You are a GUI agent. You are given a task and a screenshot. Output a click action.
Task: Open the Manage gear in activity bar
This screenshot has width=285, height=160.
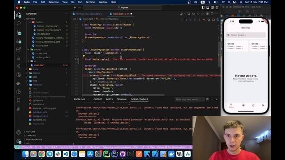[19, 141]
